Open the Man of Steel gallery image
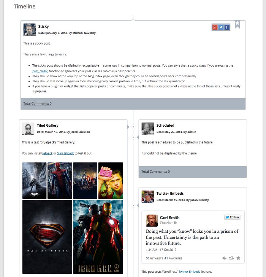This screenshot has width=266, height=277. [47, 237]
